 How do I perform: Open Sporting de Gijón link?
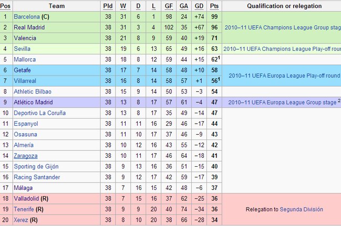[x=36, y=167]
